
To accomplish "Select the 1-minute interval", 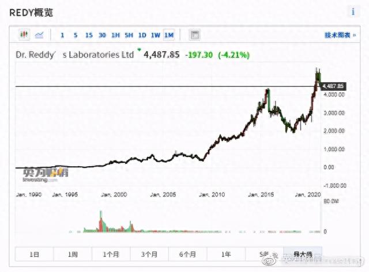I will [62, 35].
